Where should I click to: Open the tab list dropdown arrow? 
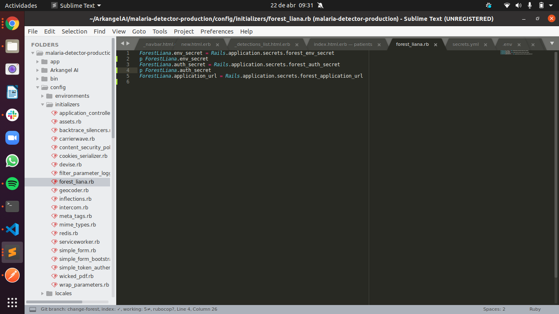tap(552, 43)
